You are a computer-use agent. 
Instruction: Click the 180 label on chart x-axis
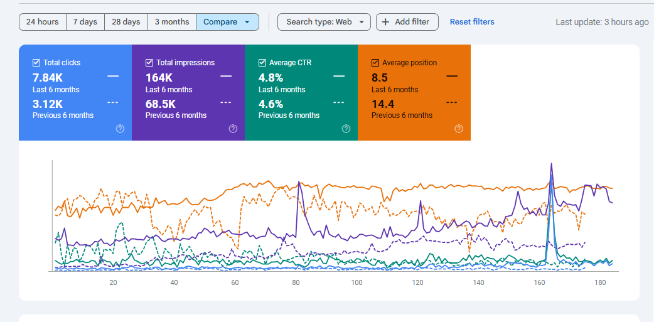600,282
